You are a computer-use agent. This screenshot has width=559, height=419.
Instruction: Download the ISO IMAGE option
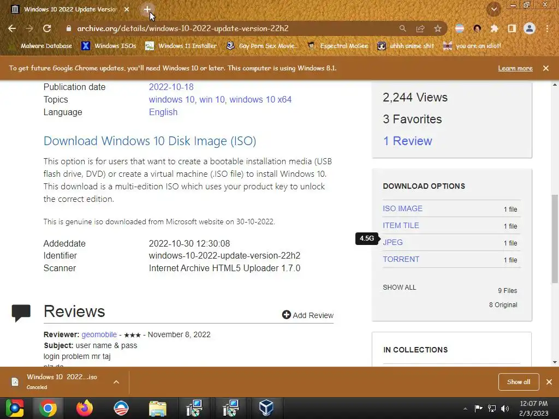402,208
